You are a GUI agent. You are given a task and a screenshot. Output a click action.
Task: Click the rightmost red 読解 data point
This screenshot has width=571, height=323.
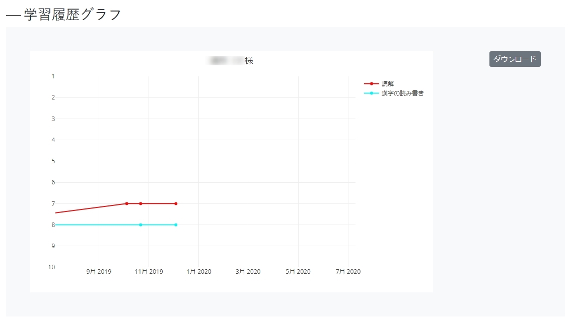pos(176,203)
